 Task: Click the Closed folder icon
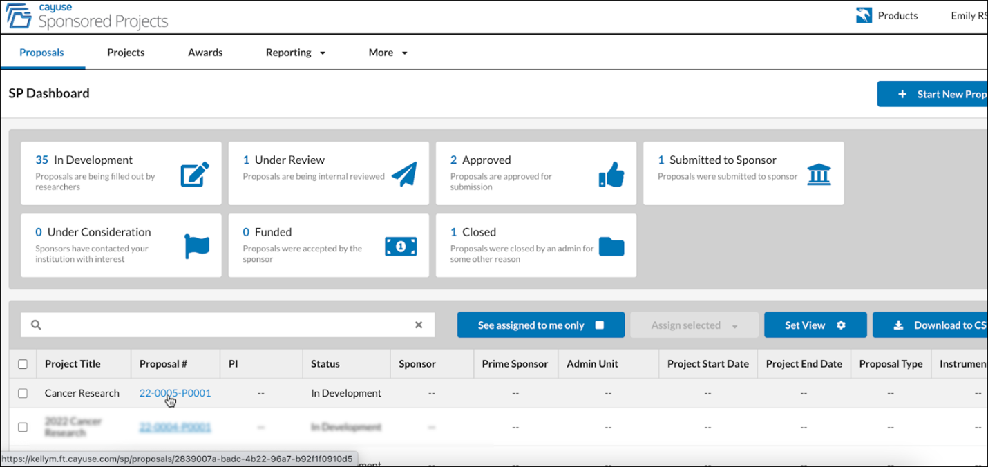pyautogui.click(x=611, y=247)
